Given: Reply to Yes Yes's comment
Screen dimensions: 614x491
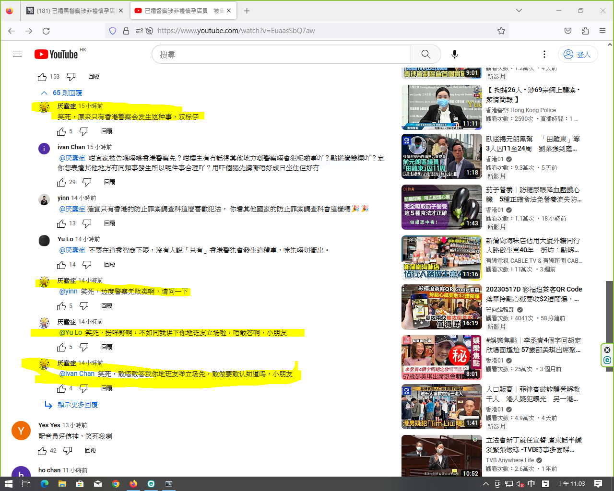Looking at the screenshot, I should tap(91, 451).
